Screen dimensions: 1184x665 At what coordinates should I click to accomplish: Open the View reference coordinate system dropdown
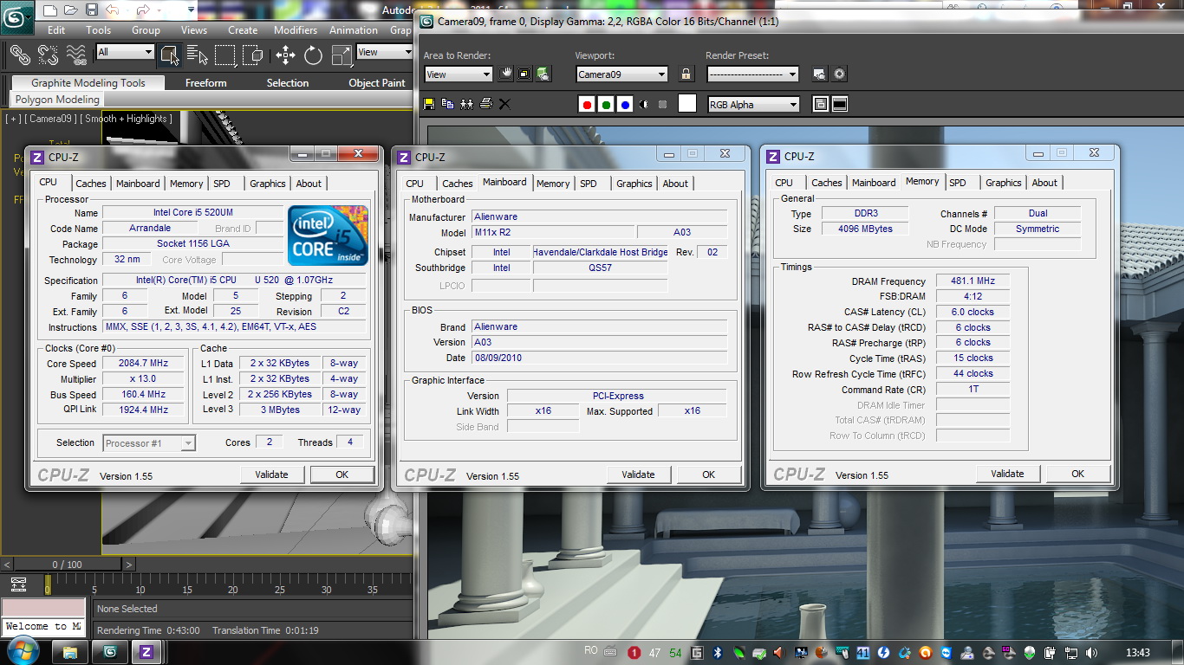point(385,52)
